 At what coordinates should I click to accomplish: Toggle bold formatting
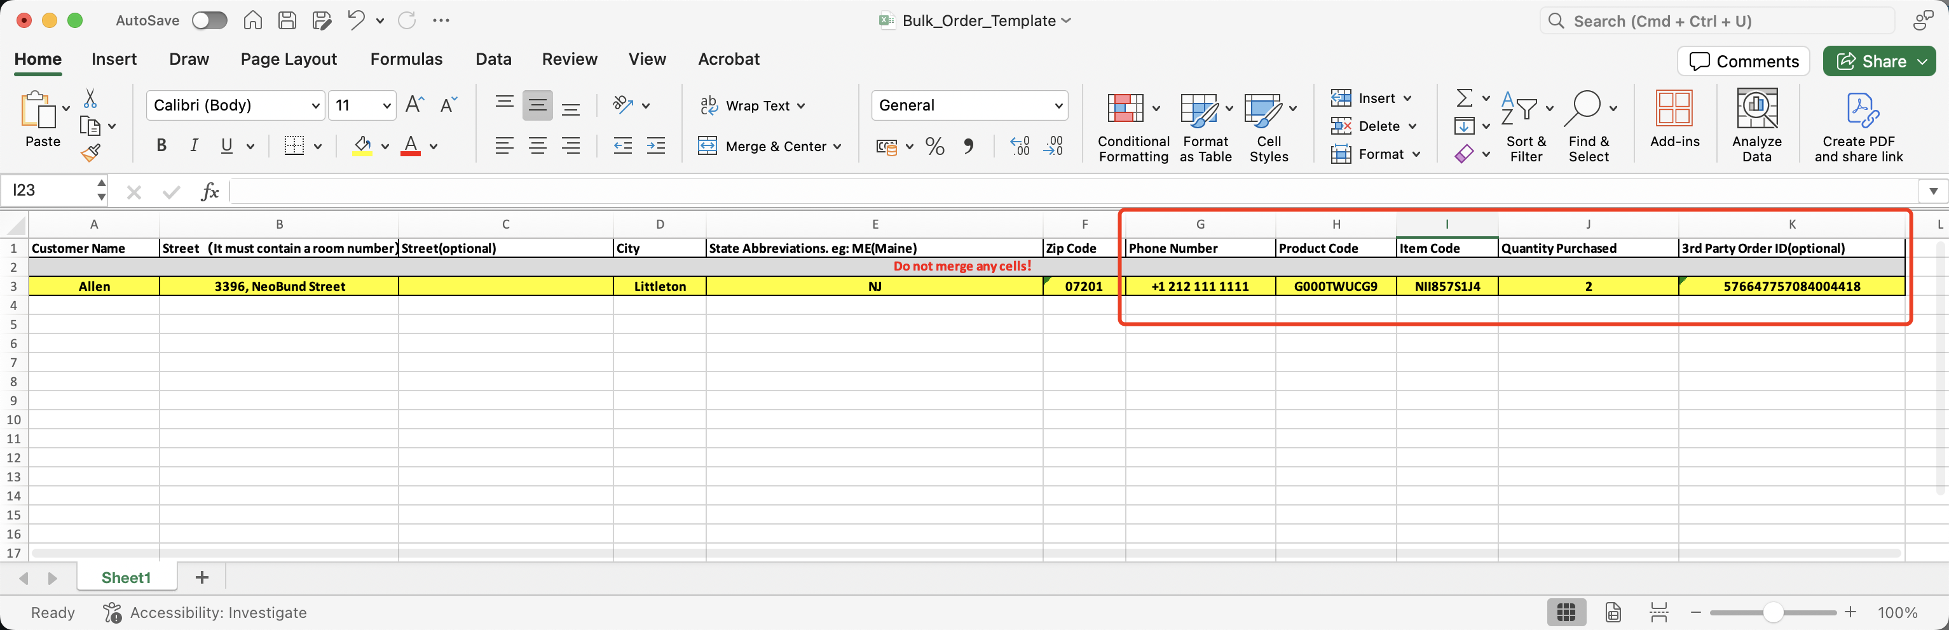(160, 146)
